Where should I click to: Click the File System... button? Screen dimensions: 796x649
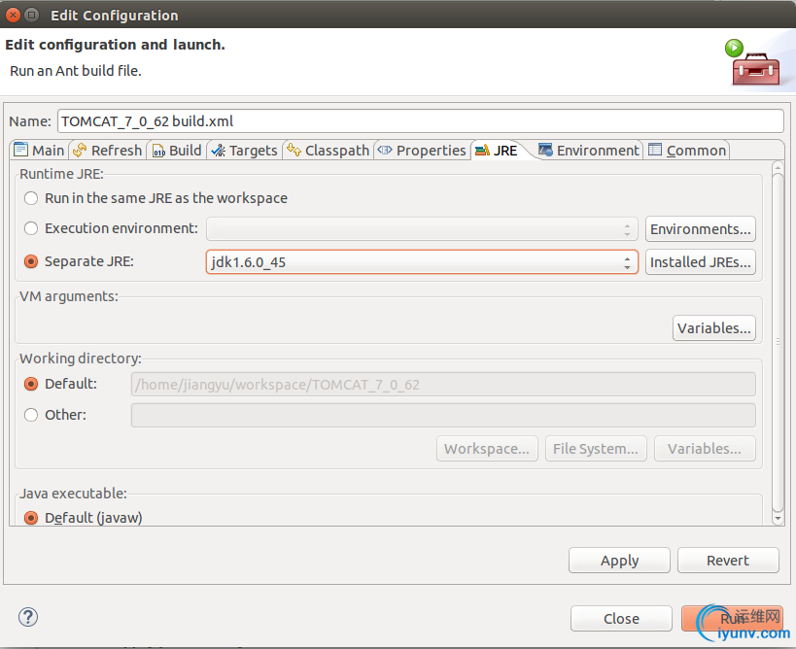596,449
